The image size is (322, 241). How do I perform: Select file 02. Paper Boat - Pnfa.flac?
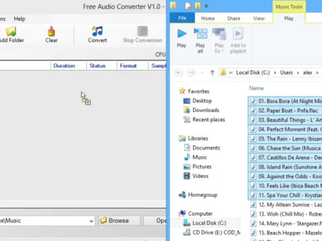pos(285,110)
